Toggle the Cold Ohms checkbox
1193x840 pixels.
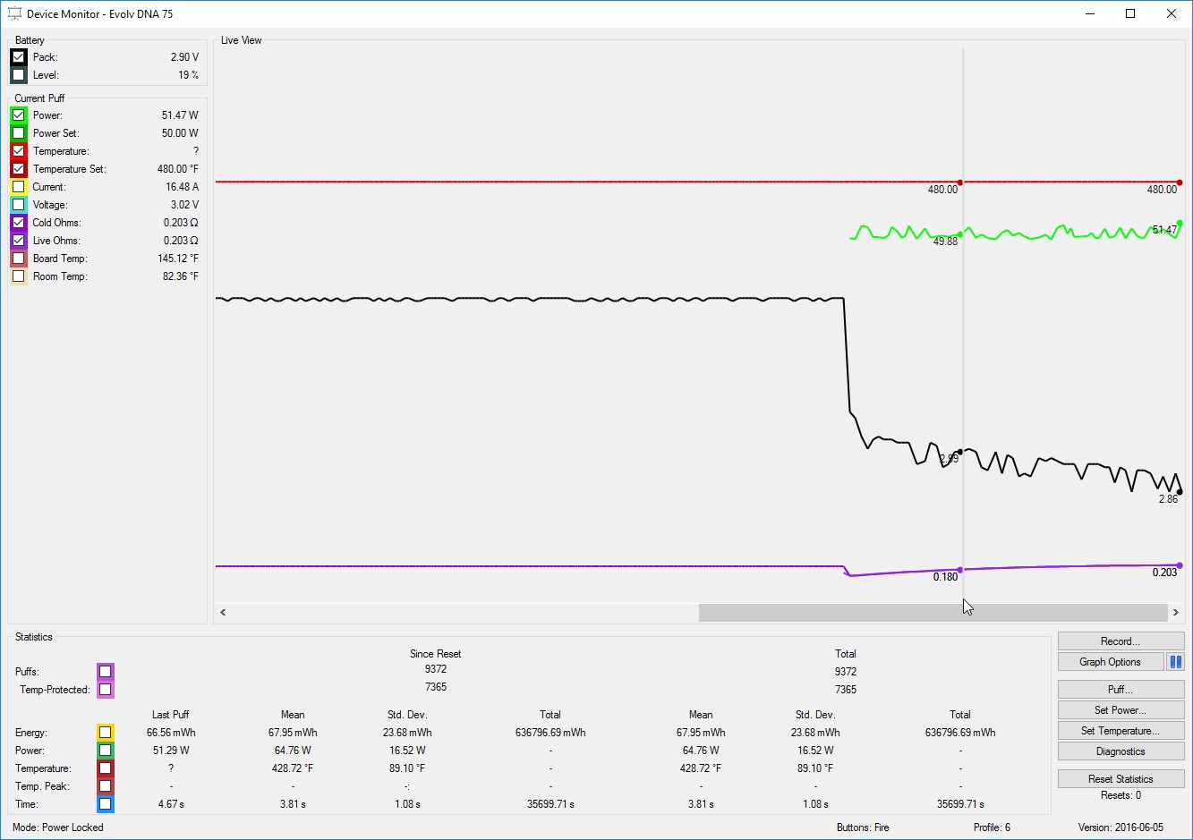(18, 223)
